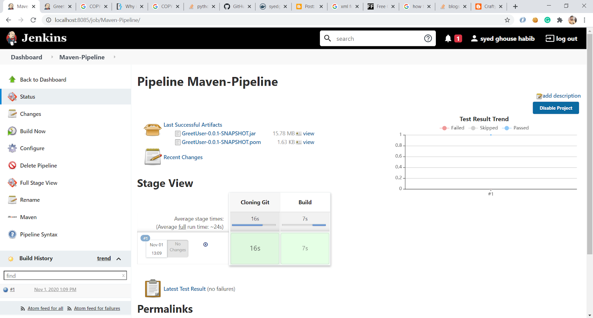Click the Rename notepad icon
593x318 pixels.
12,200
